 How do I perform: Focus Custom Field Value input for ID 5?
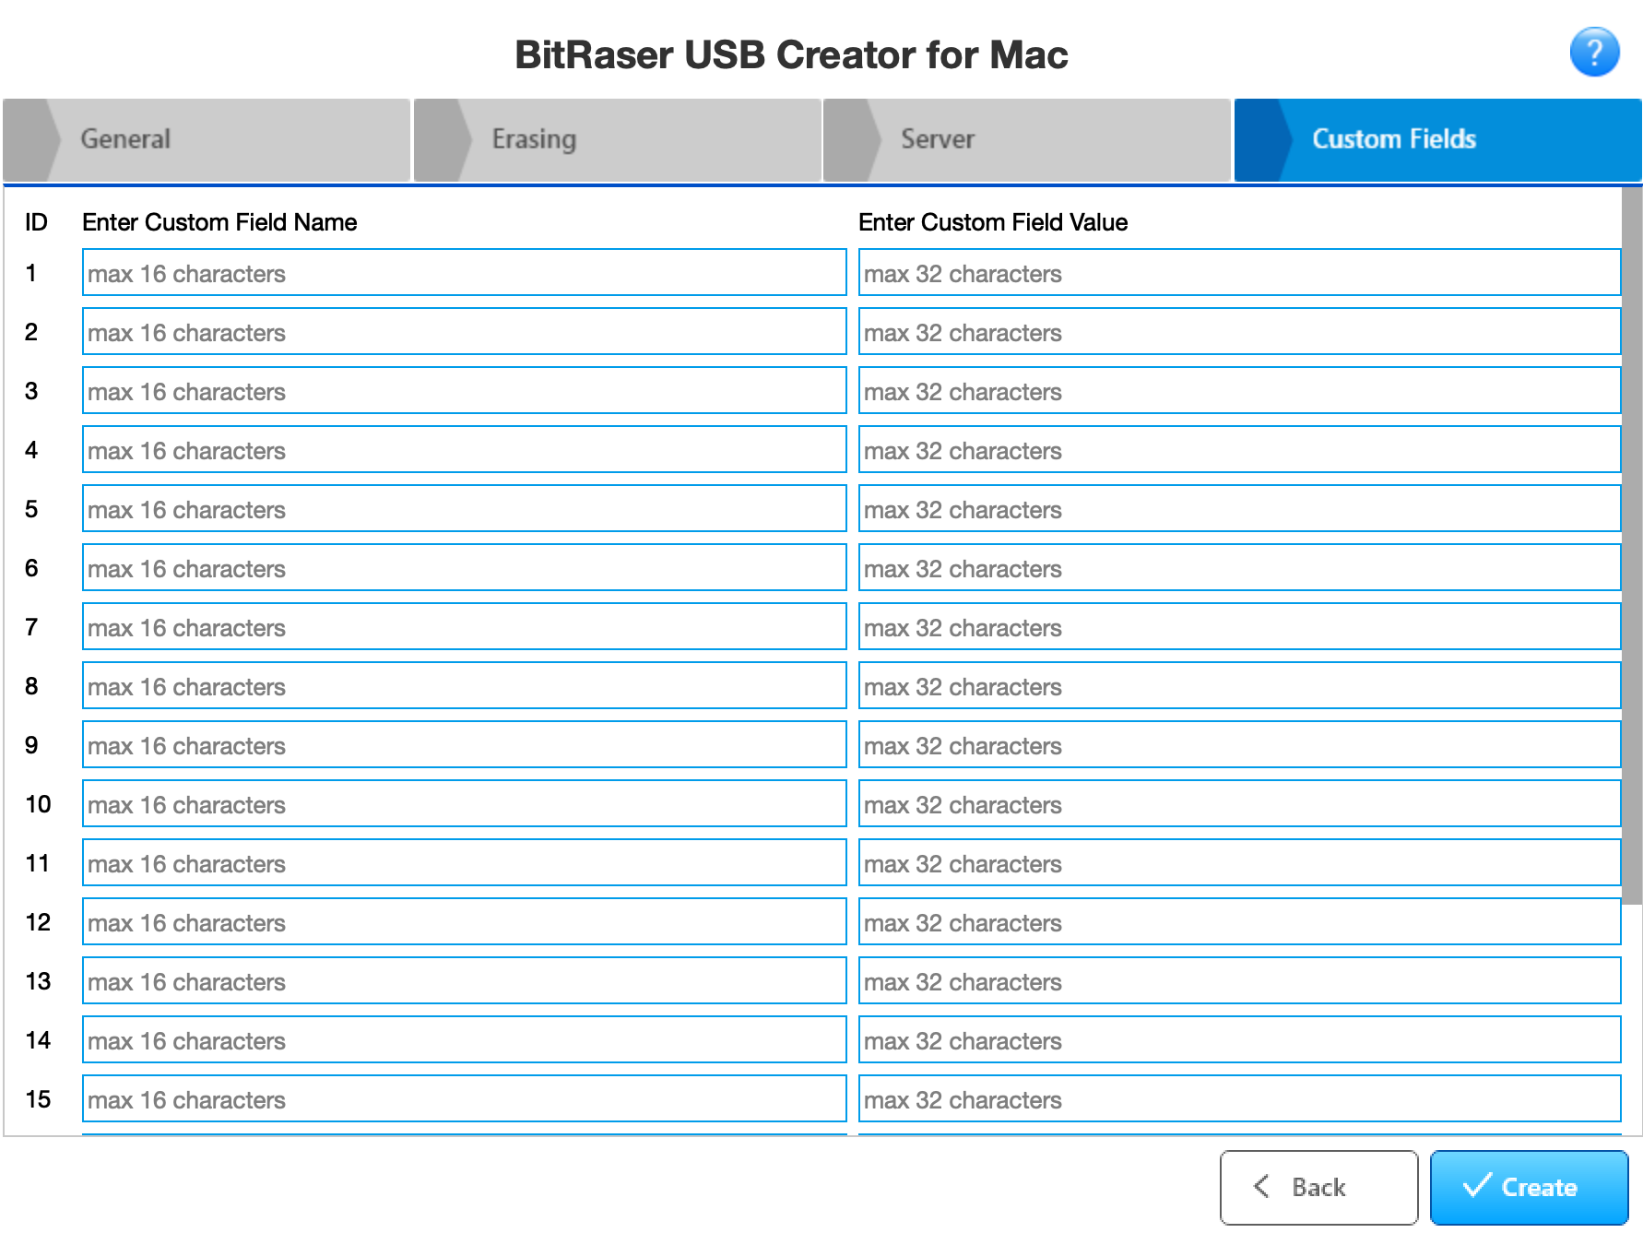1239,508
